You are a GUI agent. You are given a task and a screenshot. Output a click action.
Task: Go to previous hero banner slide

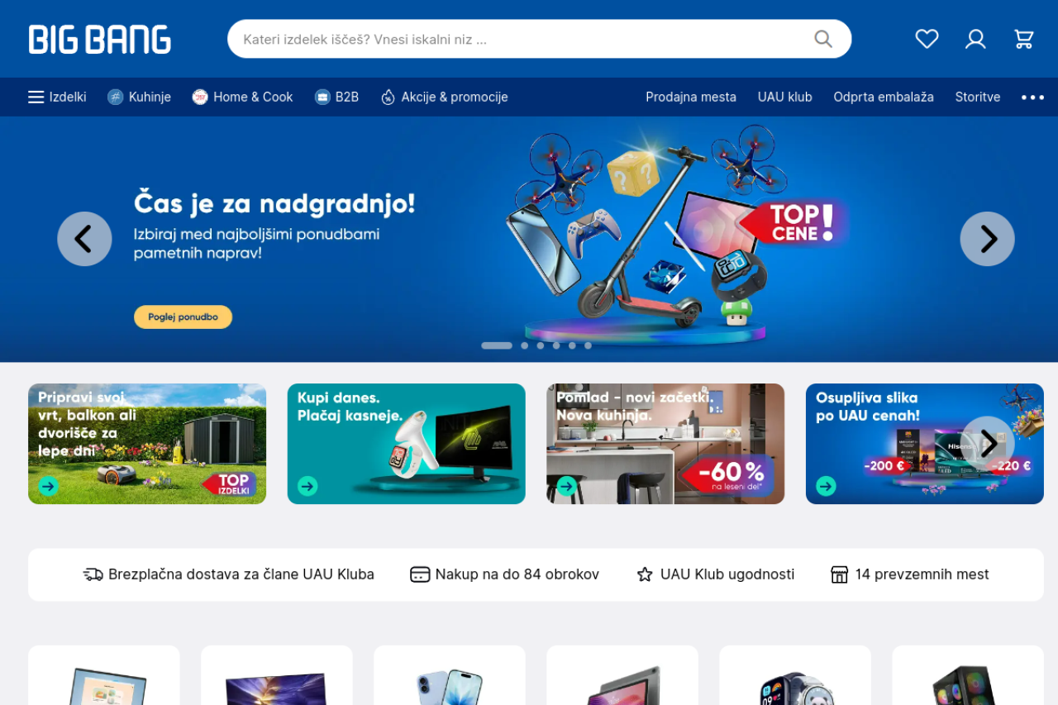(x=84, y=239)
